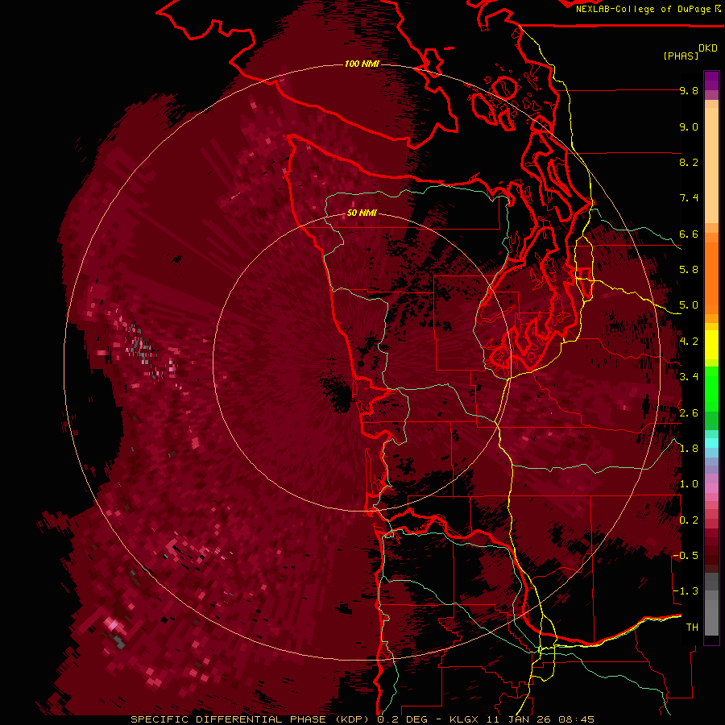Viewport: 725px width, 725px height.
Task: Select the 9.0 value on the scale
Action: tap(689, 126)
